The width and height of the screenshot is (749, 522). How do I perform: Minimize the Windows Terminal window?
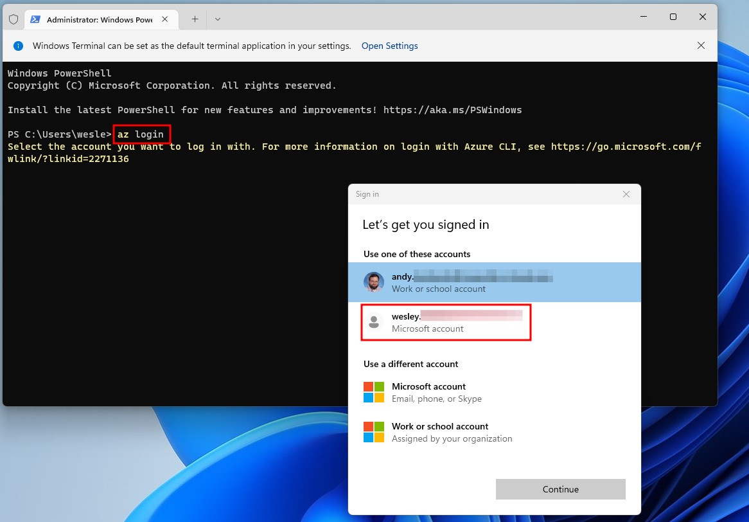[644, 17]
